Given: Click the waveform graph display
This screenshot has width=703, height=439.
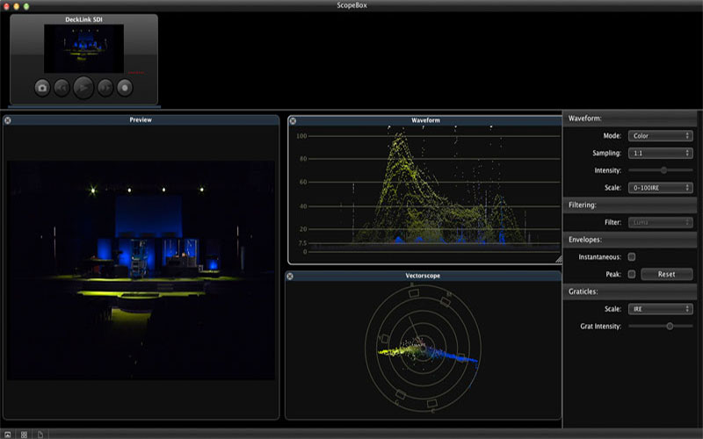Looking at the screenshot, I should (x=425, y=193).
